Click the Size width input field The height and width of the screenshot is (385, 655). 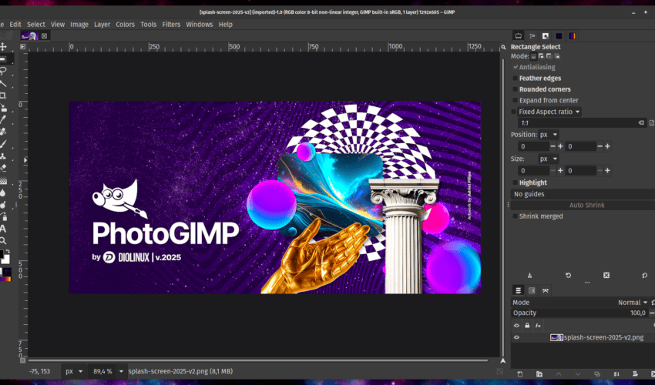(x=534, y=170)
